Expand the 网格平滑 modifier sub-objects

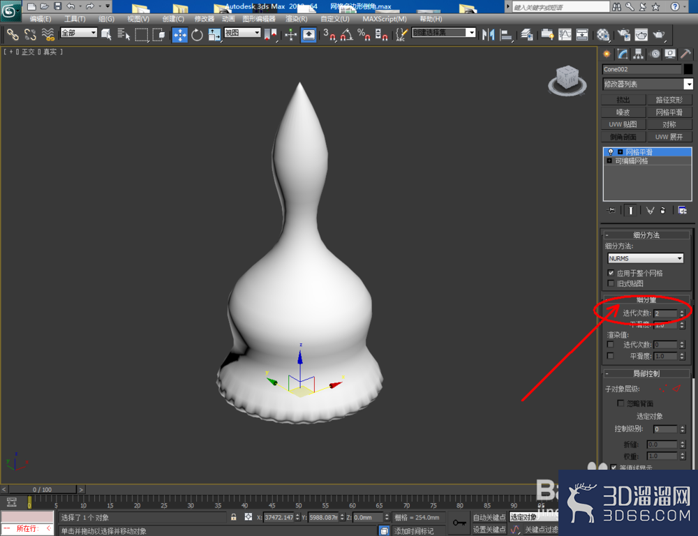tap(620, 152)
